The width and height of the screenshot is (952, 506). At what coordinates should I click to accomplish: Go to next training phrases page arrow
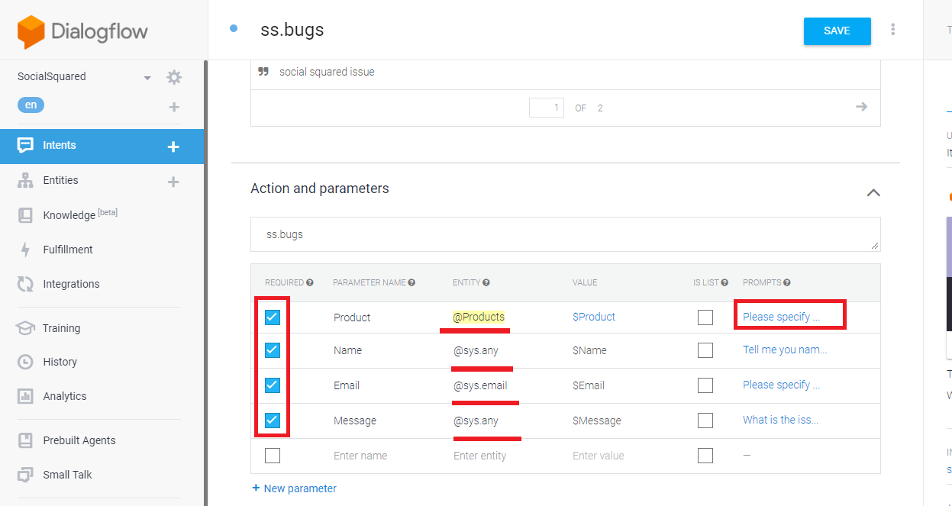point(861,107)
